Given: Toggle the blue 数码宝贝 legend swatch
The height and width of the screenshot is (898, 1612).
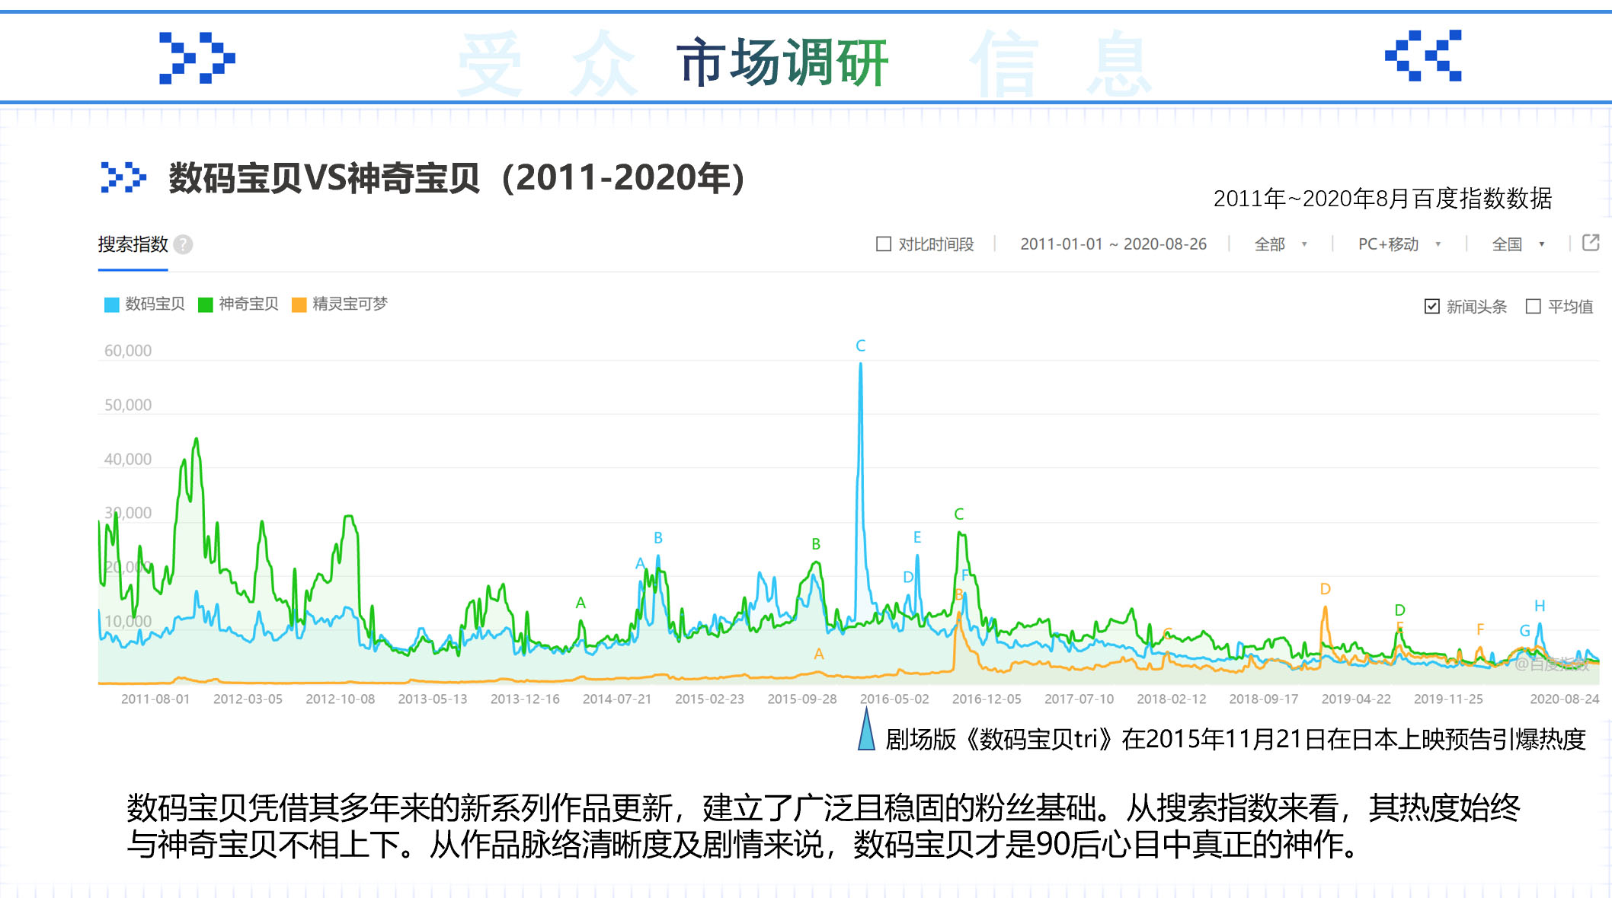Looking at the screenshot, I should pos(112,304).
